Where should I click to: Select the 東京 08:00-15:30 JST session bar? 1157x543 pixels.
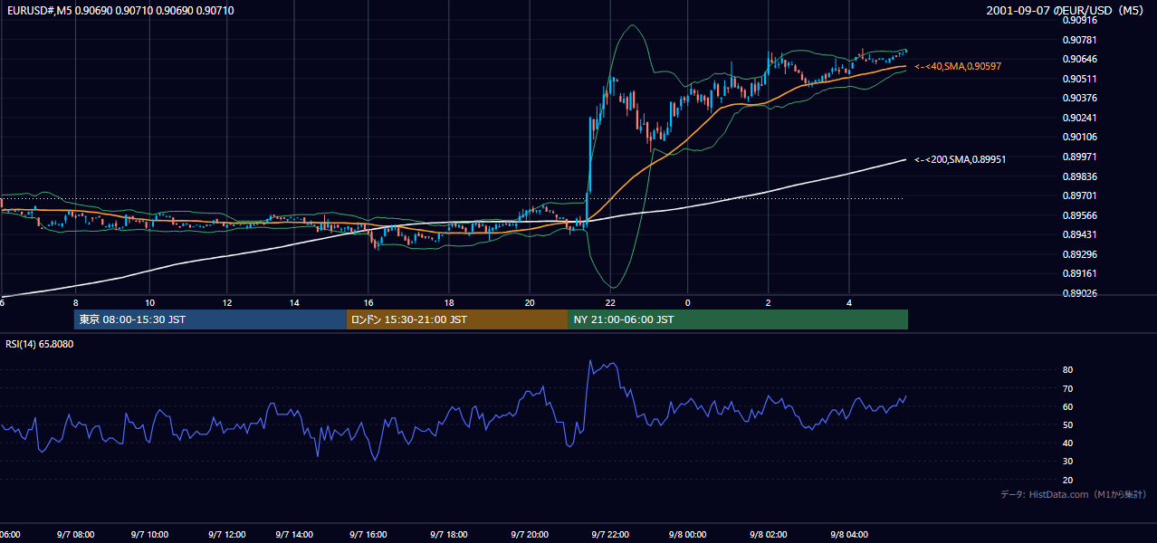210,319
